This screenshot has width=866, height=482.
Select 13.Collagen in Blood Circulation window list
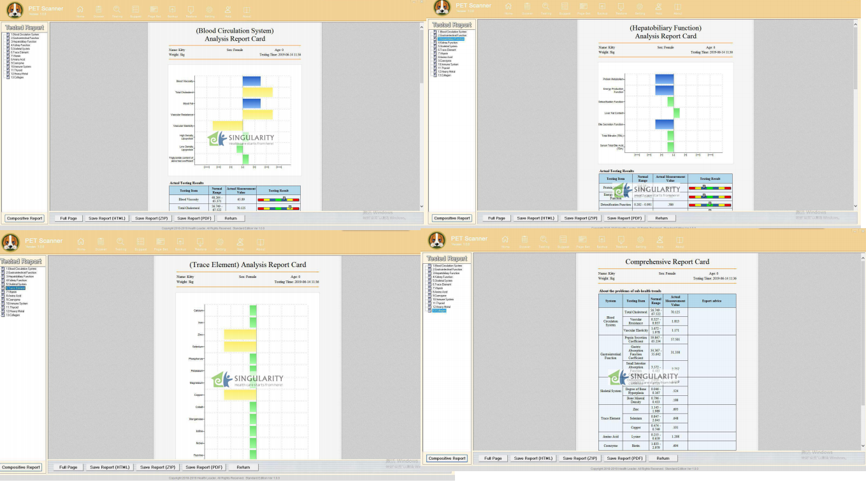(x=17, y=77)
